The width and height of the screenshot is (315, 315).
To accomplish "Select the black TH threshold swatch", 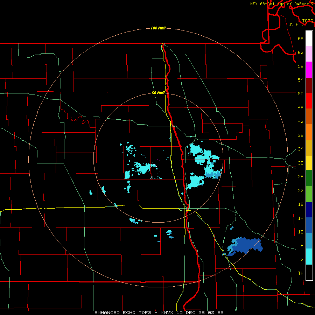I will coord(309,272).
